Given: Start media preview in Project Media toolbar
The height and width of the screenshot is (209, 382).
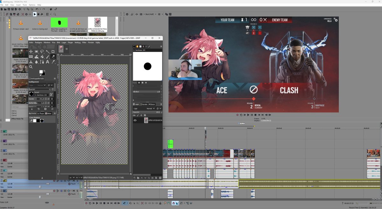Looking at the screenshot, I should [x=35, y=14].
